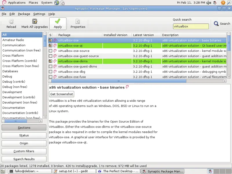Mark the virtualbox-ose-guest-source checkbox
This screenshot has width=232, height=174.
(x=50, y=56)
